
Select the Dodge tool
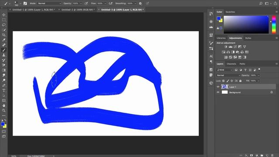click(4, 80)
